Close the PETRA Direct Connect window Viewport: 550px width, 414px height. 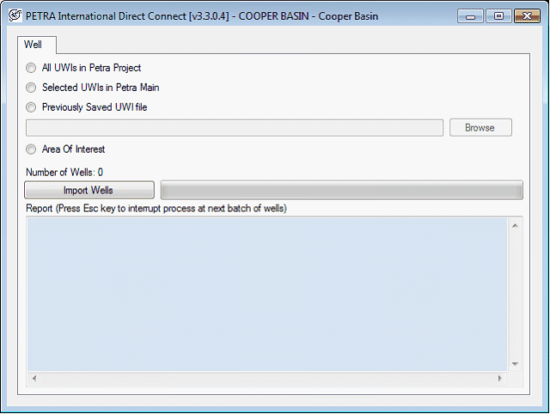tap(526, 15)
